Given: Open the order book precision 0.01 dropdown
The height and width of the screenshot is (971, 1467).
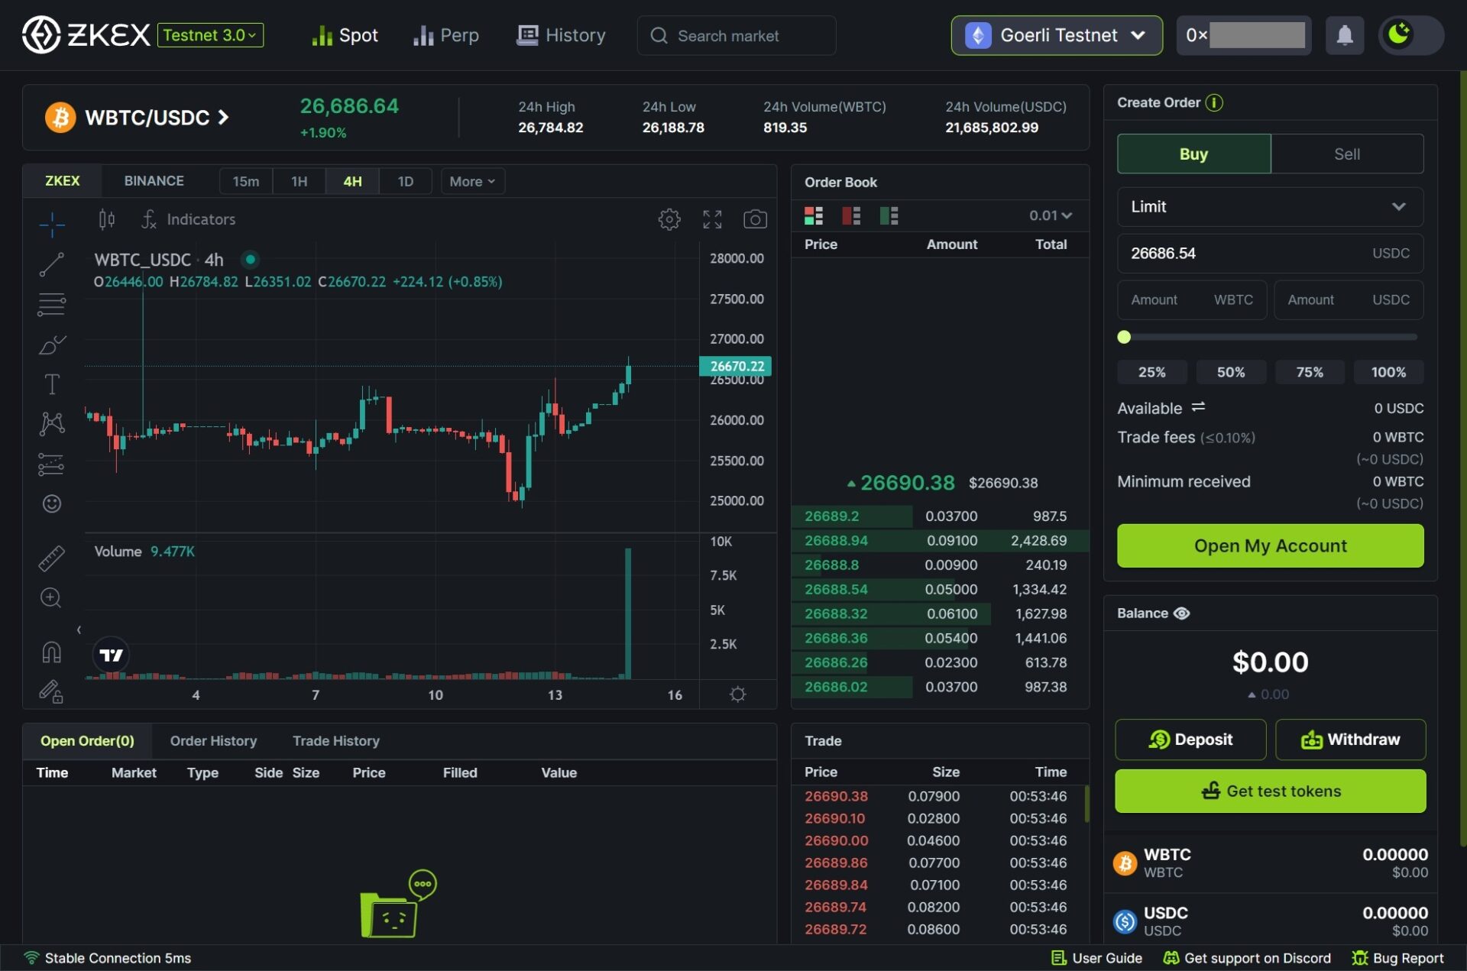Looking at the screenshot, I should tap(1050, 215).
